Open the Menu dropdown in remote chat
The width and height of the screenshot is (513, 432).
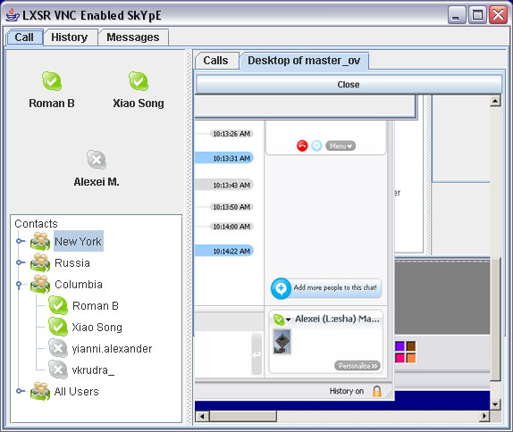341,146
